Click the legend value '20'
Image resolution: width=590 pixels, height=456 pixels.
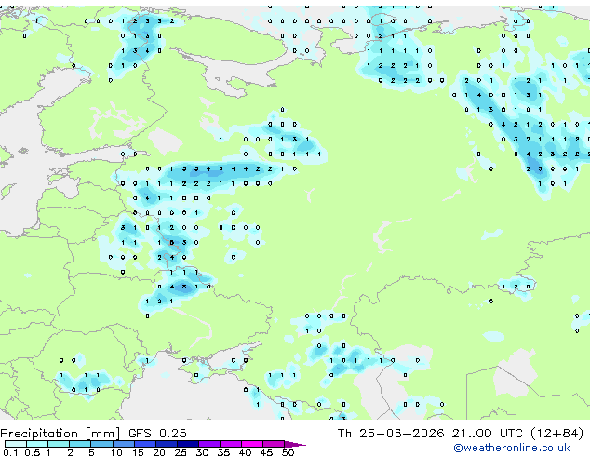tap(159, 452)
